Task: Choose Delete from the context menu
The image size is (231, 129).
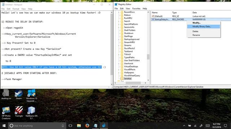Action: pyautogui.click(x=204, y=31)
